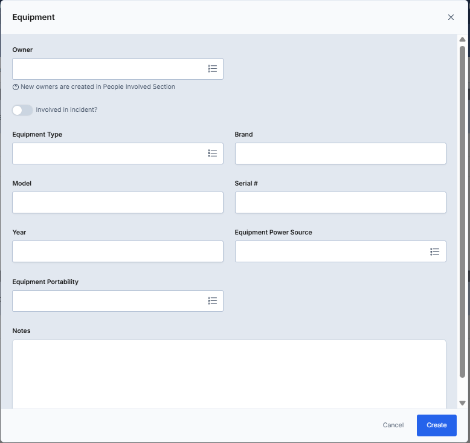Focus the Model text field
Image resolution: width=470 pixels, height=443 pixels.
(118, 202)
